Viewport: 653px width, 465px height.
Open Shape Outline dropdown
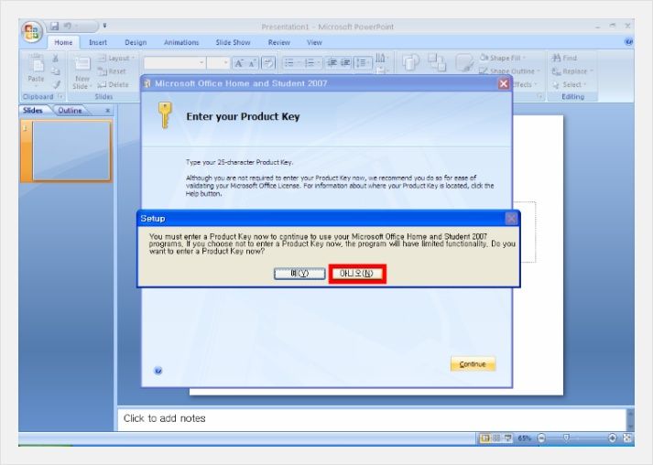(x=510, y=71)
